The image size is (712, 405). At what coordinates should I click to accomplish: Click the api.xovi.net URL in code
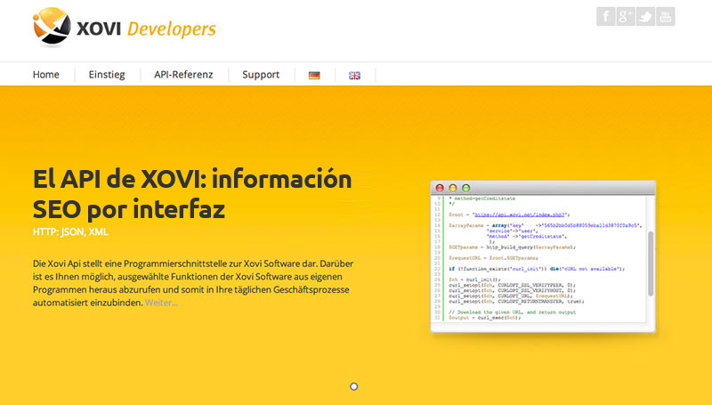click(520, 215)
